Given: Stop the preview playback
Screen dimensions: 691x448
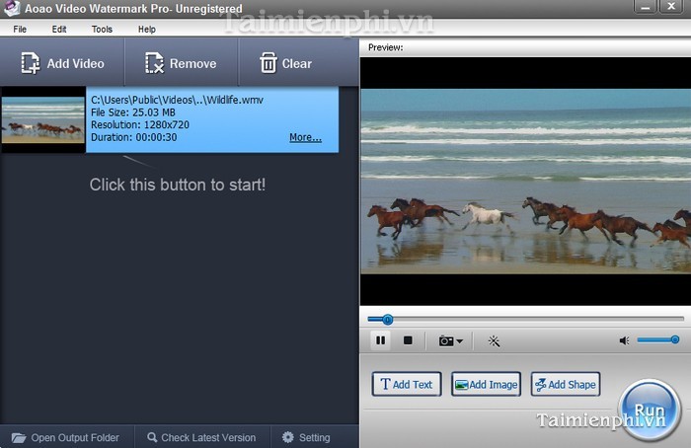Looking at the screenshot, I should [408, 340].
